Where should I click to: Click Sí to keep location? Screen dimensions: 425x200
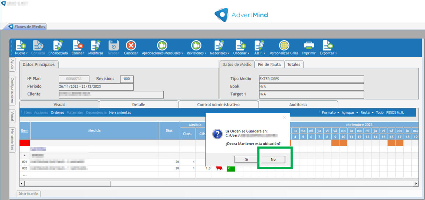[246, 159]
